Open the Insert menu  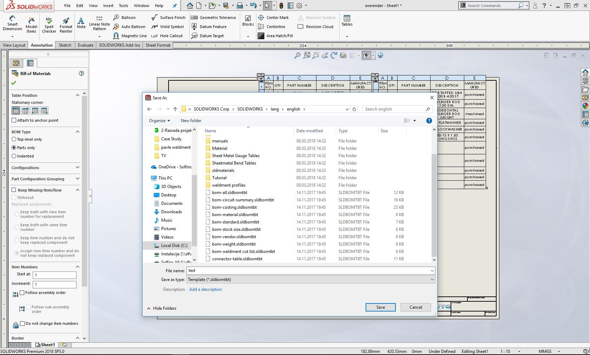(108, 6)
